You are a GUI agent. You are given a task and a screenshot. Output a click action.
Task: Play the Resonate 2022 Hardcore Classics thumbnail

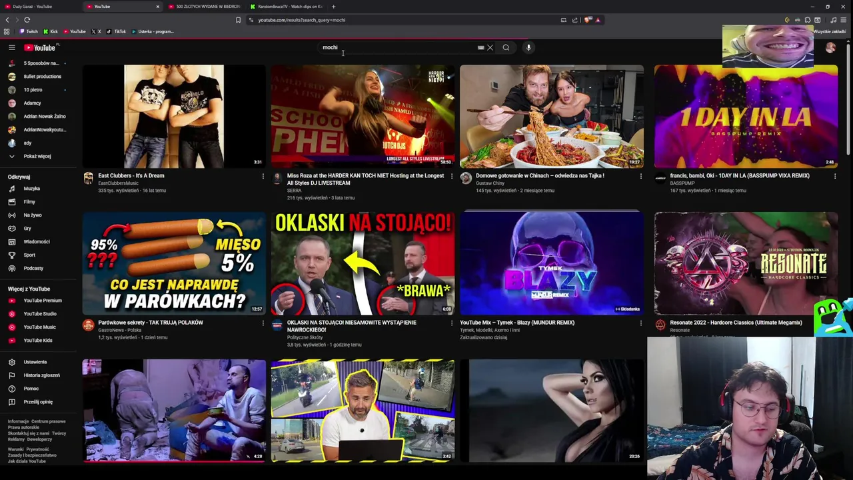(746, 263)
